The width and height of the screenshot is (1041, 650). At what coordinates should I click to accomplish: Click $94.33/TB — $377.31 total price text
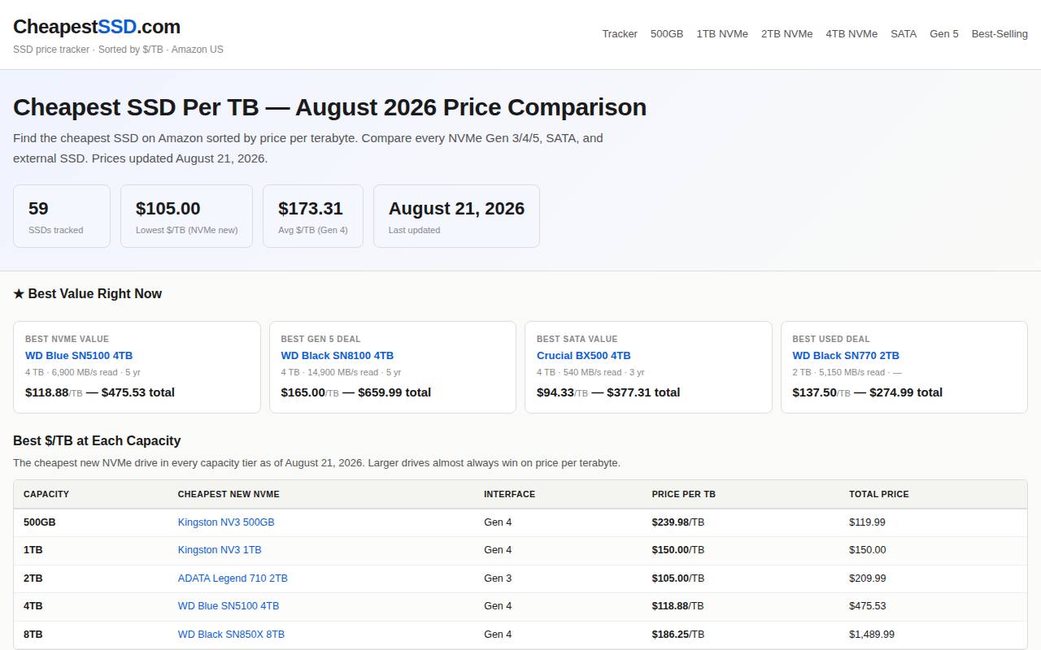tap(608, 392)
